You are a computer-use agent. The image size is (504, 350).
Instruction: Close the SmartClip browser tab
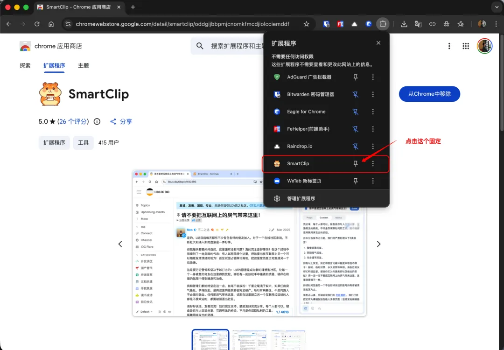click(119, 7)
